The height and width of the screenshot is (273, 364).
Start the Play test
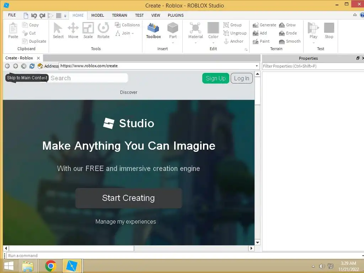314,31
